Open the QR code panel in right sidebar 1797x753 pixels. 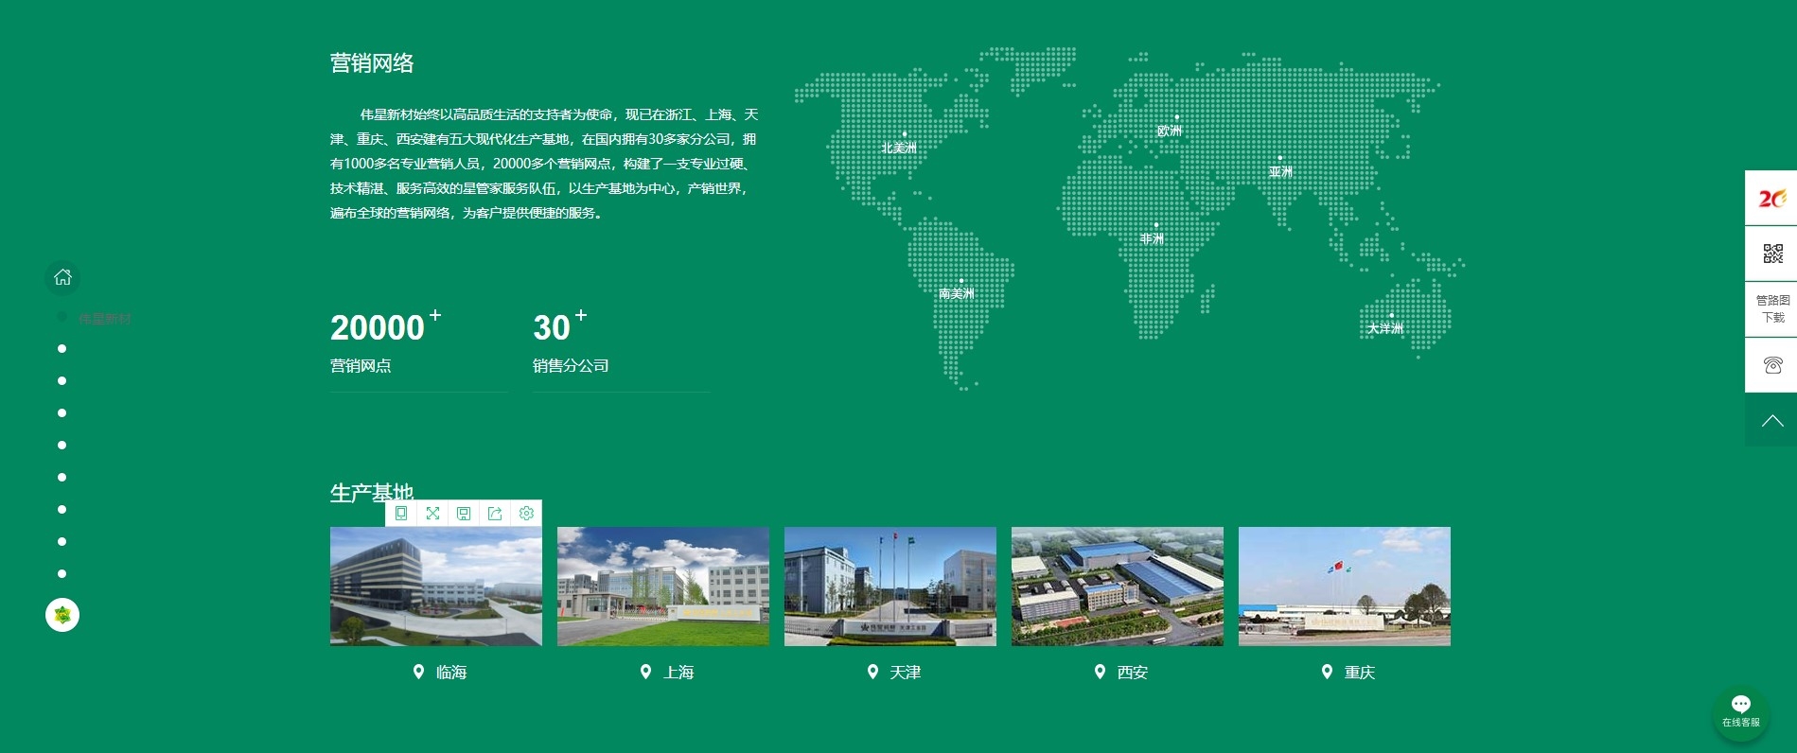[x=1772, y=254]
